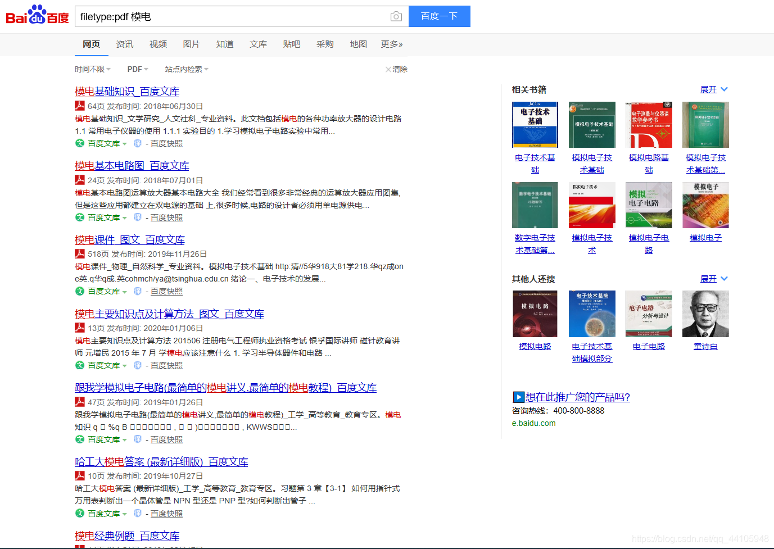
Task: Click the play icon beside 想在此推广您的产品吗
Action: [518, 397]
